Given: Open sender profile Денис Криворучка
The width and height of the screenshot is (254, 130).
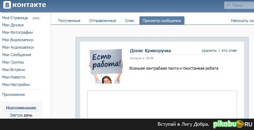Looking at the screenshot, I should pyautogui.click(x=150, y=51).
